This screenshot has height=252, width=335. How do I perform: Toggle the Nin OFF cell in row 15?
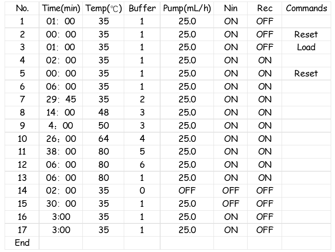click(x=231, y=204)
